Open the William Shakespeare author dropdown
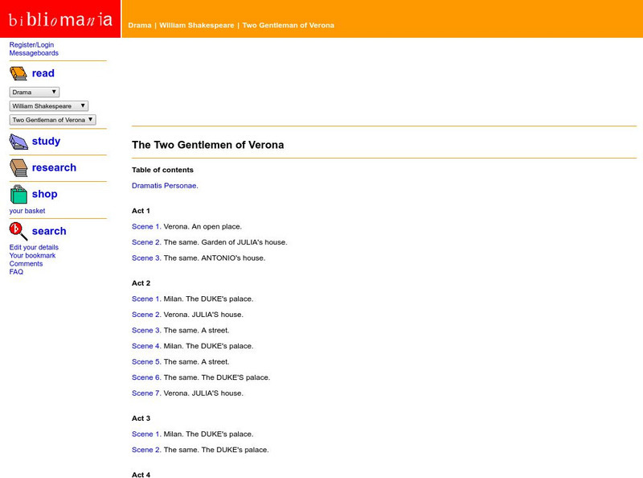Screen dimensions: 643x478 47,105
